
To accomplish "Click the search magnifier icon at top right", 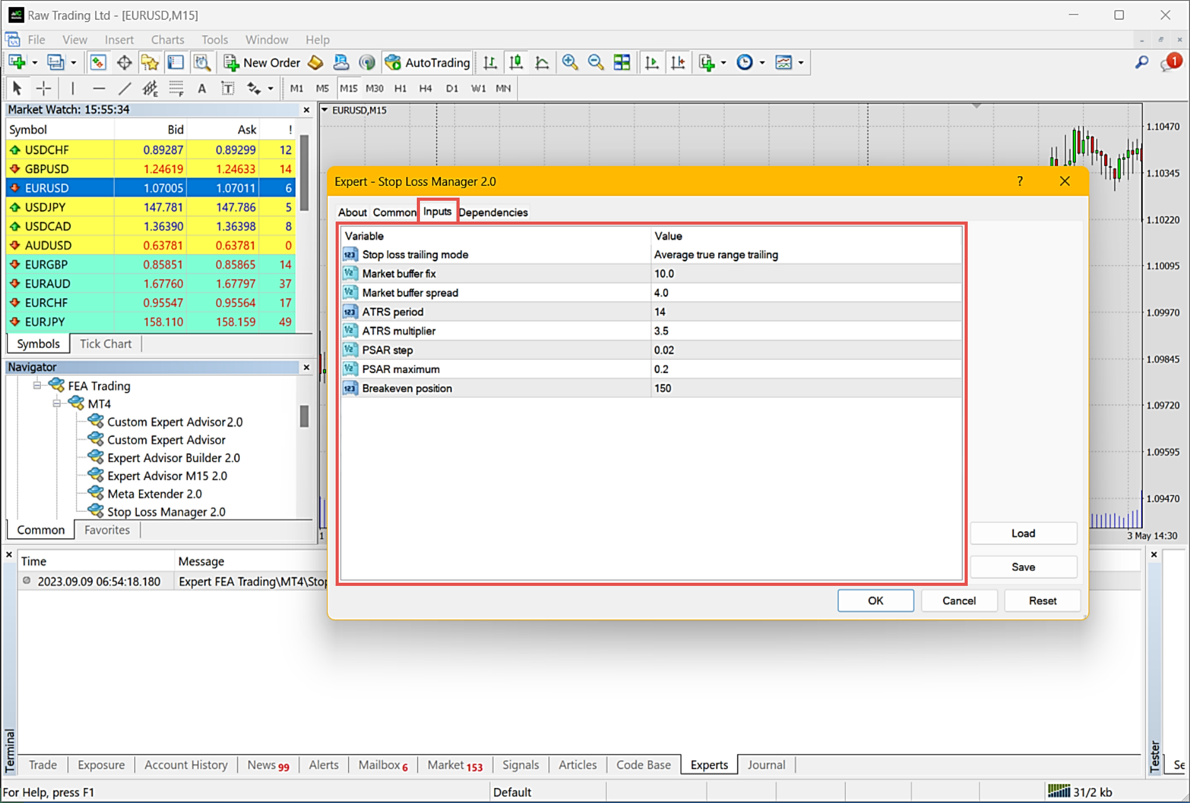I will coord(1141,62).
